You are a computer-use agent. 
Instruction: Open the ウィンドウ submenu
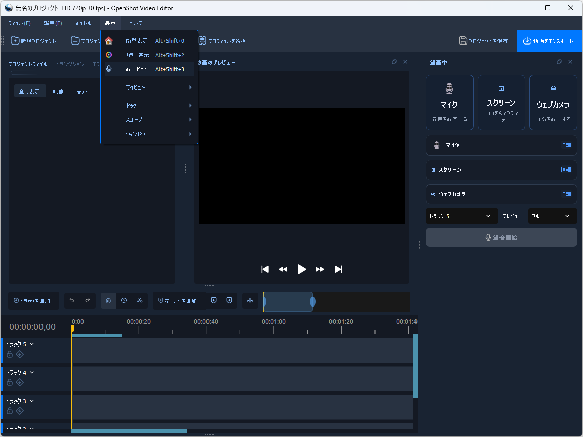[149, 134]
